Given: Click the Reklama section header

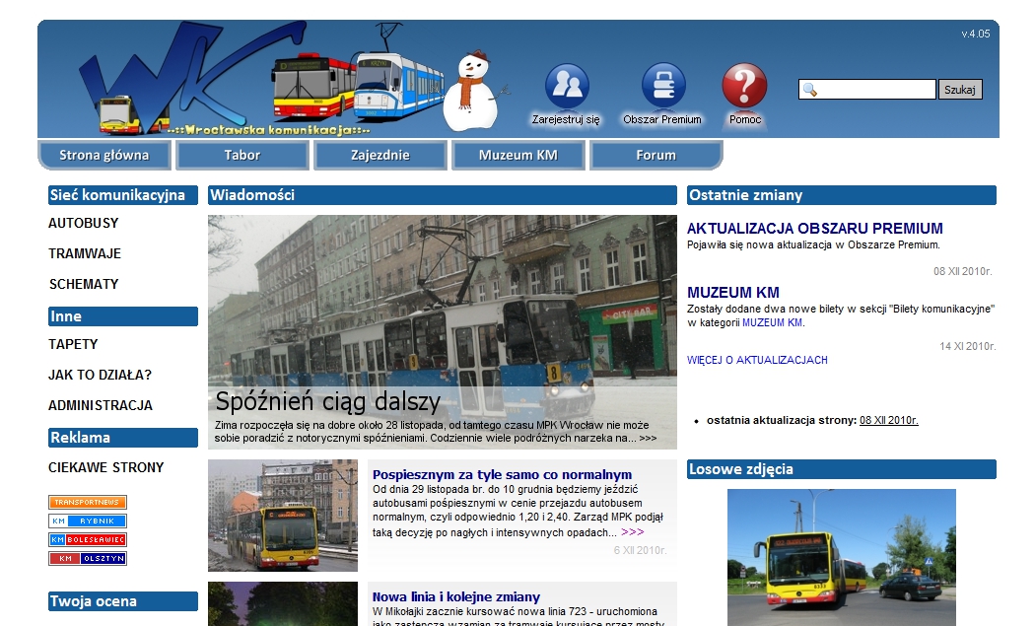Looking at the screenshot, I should [x=123, y=438].
